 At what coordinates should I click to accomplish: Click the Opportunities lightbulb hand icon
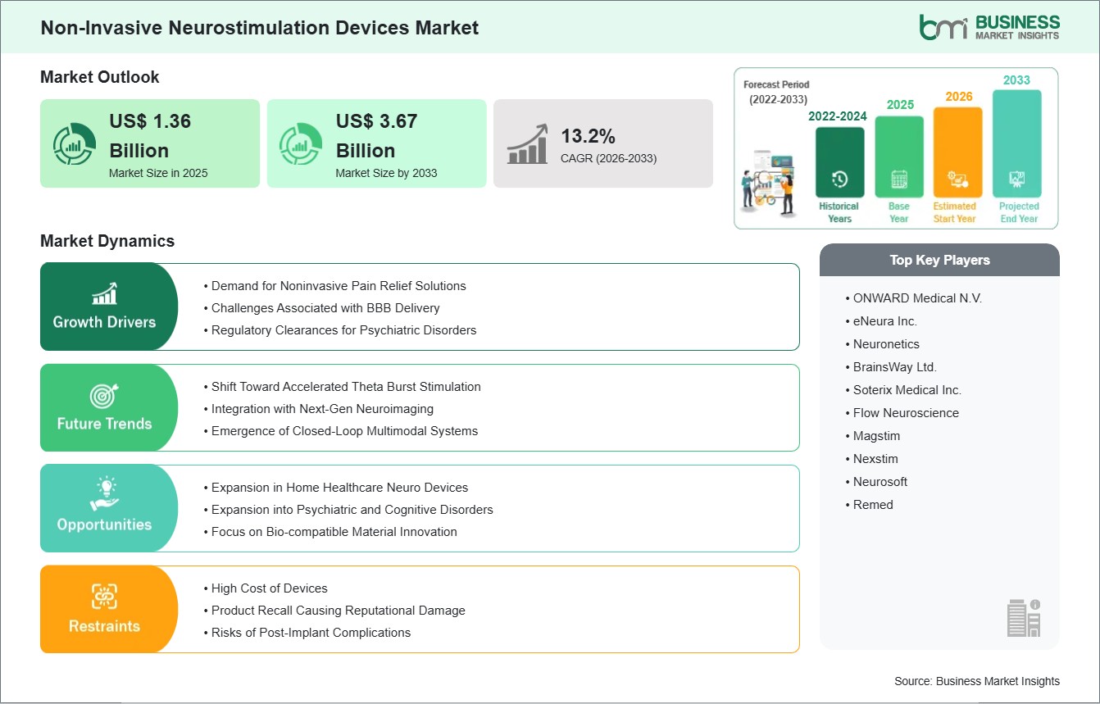click(104, 495)
